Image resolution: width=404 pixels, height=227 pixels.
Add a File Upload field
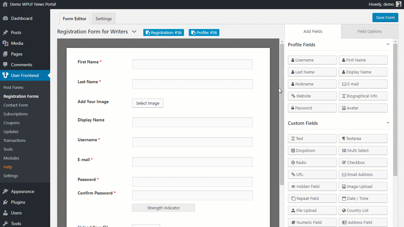click(x=312, y=210)
